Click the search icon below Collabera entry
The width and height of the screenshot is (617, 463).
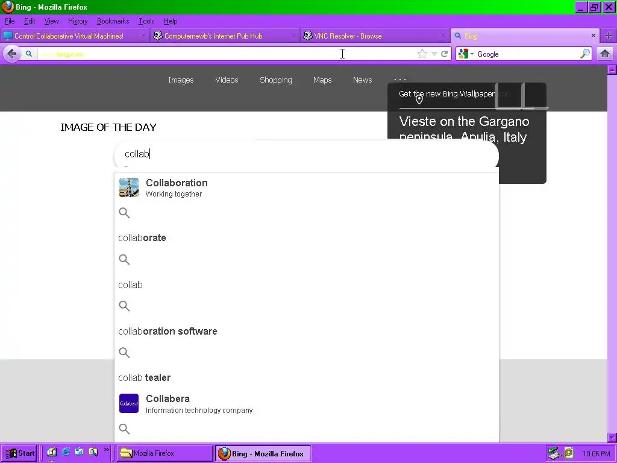point(124,429)
